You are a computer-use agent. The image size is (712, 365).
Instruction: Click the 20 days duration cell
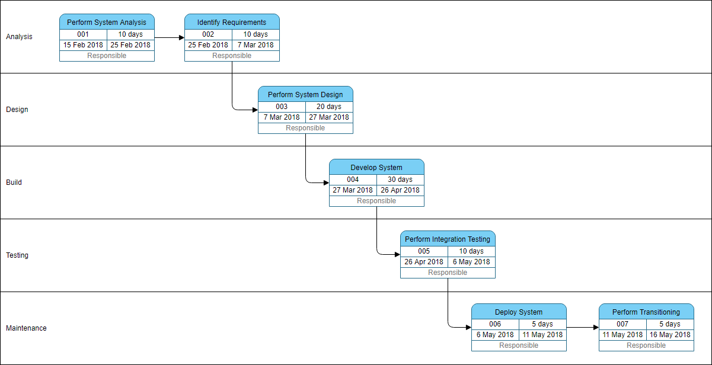[x=329, y=107]
